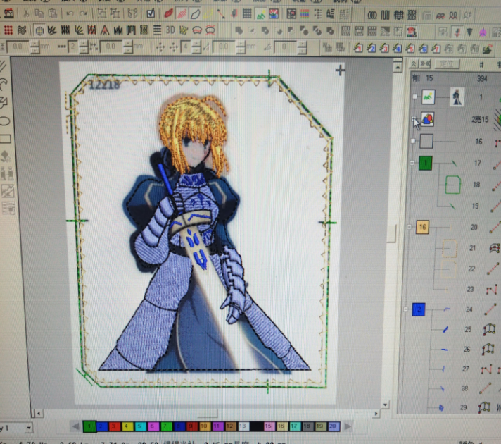Select object row 21 tan outline
The width and height of the screenshot is (501, 444).
coord(450,248)
